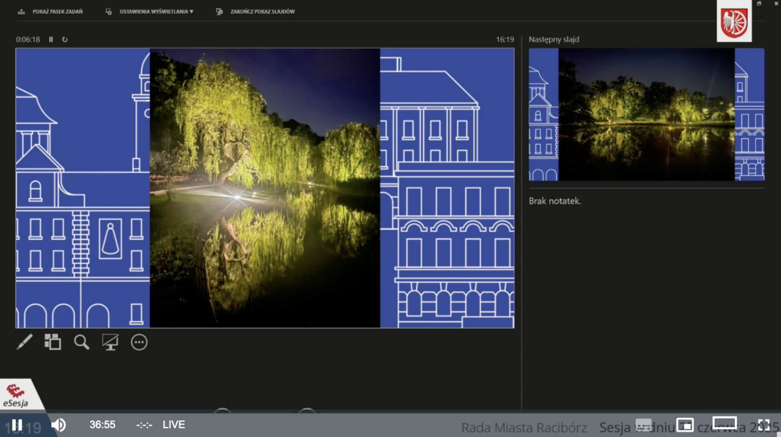Activate the zoom magnifier tool

pos(82,342)
